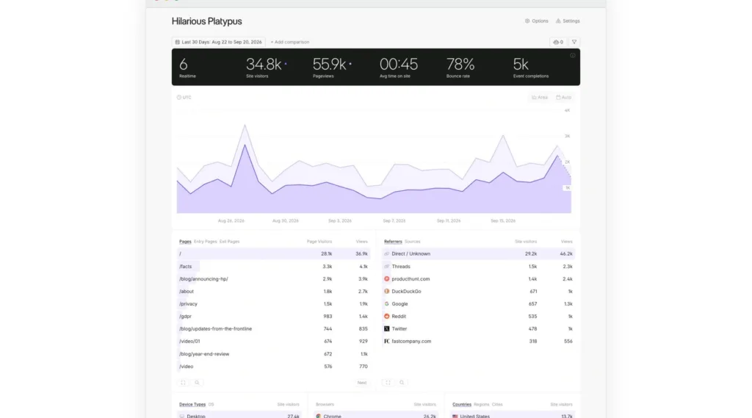Click the segments counter showing 0
Viewport: 752px width, 418px height.
pyautogui.click(x=558, y=42)
